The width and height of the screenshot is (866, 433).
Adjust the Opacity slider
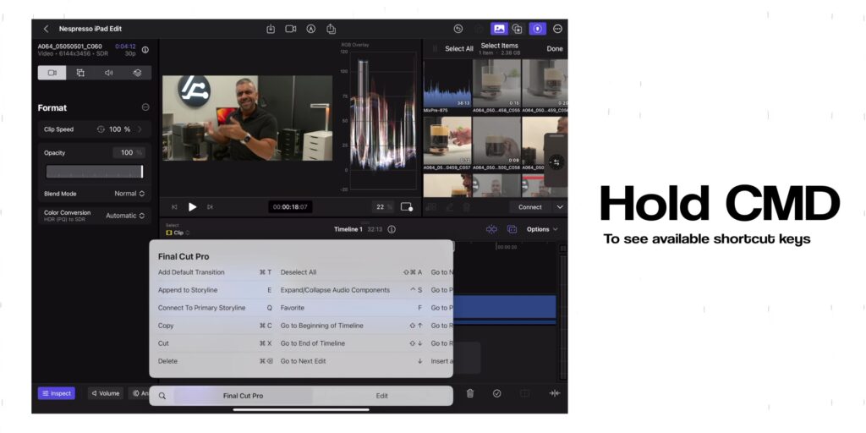95,172
